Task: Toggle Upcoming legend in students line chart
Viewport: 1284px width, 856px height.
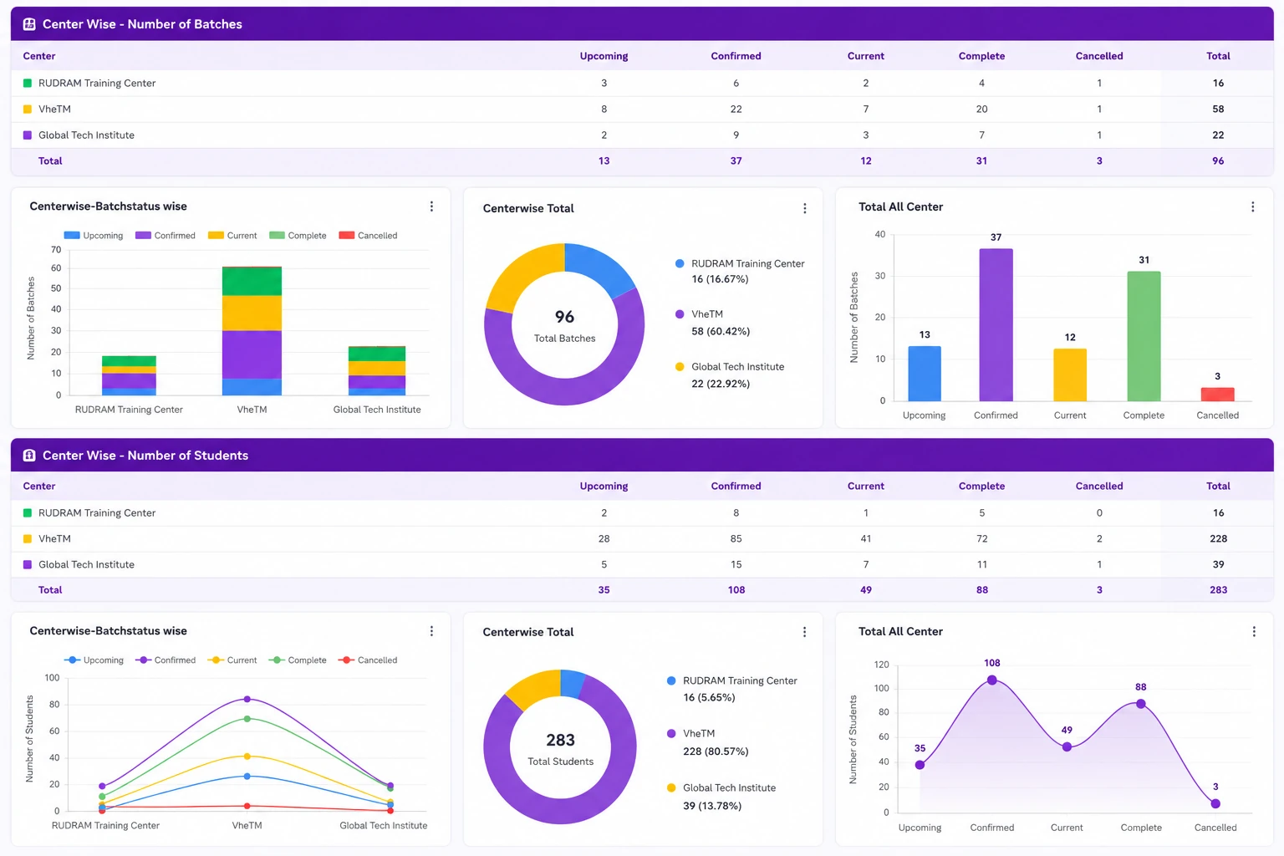Action: pyautogui.click(x=94, y=660)
